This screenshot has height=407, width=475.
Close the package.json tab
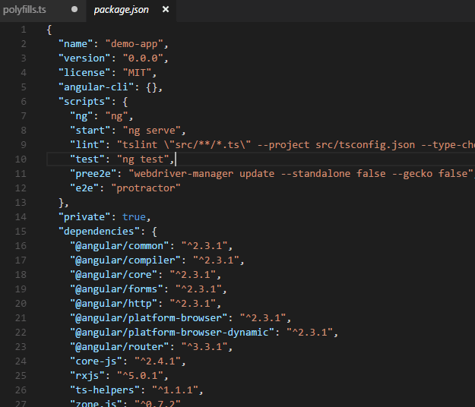(166, 9)
